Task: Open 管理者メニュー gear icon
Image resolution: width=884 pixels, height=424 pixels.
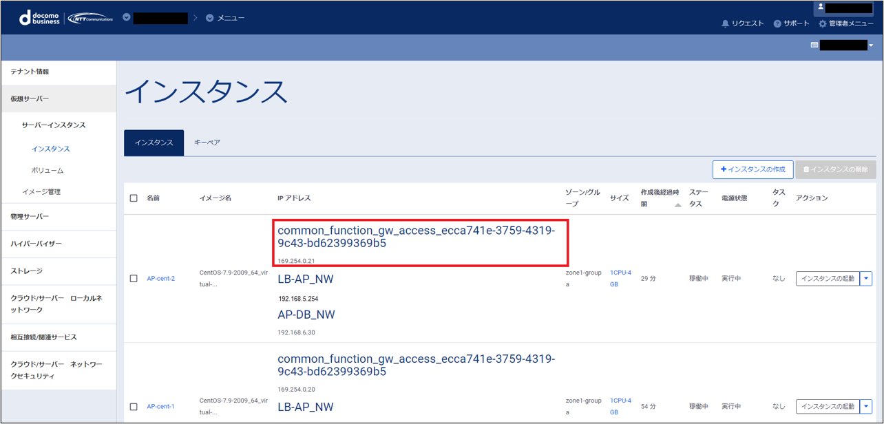Action: coord(822,23)
